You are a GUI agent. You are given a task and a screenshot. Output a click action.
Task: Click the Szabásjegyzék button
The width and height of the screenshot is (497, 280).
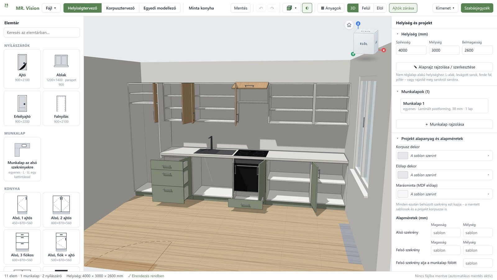[x=477, y=8]
